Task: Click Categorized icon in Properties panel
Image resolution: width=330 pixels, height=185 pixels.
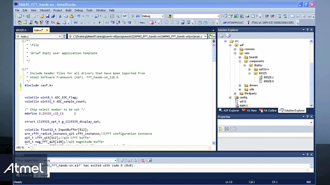Action: click(221, 129)
